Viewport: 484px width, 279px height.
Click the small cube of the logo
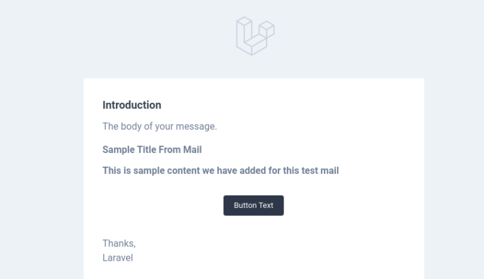coord(267,30)
